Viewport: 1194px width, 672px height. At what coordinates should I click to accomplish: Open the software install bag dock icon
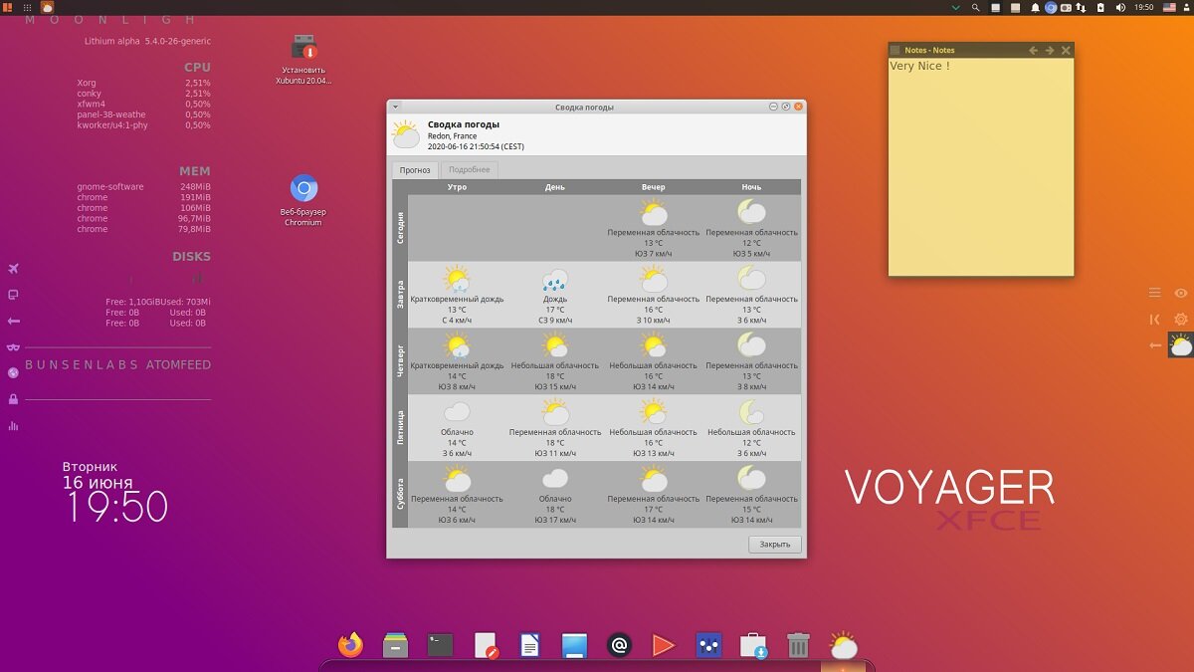coord(753,645)
